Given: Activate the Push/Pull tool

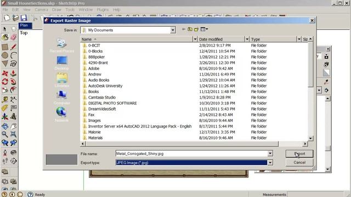Looking at the screenshot, I should pyautogui.click(x=13, y=73).
